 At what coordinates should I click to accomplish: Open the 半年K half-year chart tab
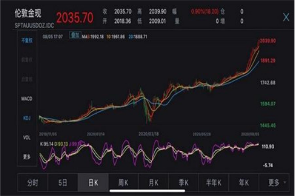[x=214, y=183]
